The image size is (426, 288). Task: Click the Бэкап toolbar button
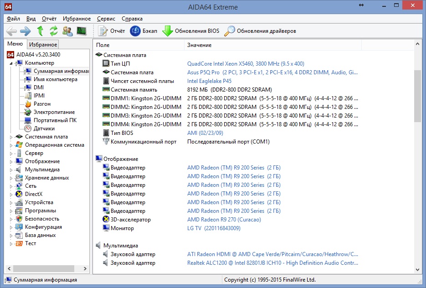[x=144, y=31]
